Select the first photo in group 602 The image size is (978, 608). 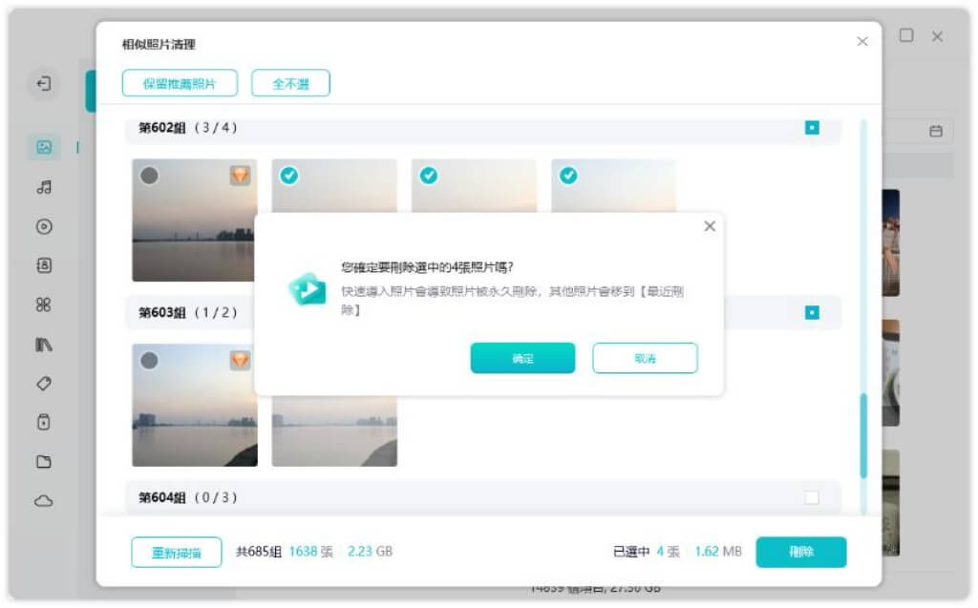tap(150, 176)
